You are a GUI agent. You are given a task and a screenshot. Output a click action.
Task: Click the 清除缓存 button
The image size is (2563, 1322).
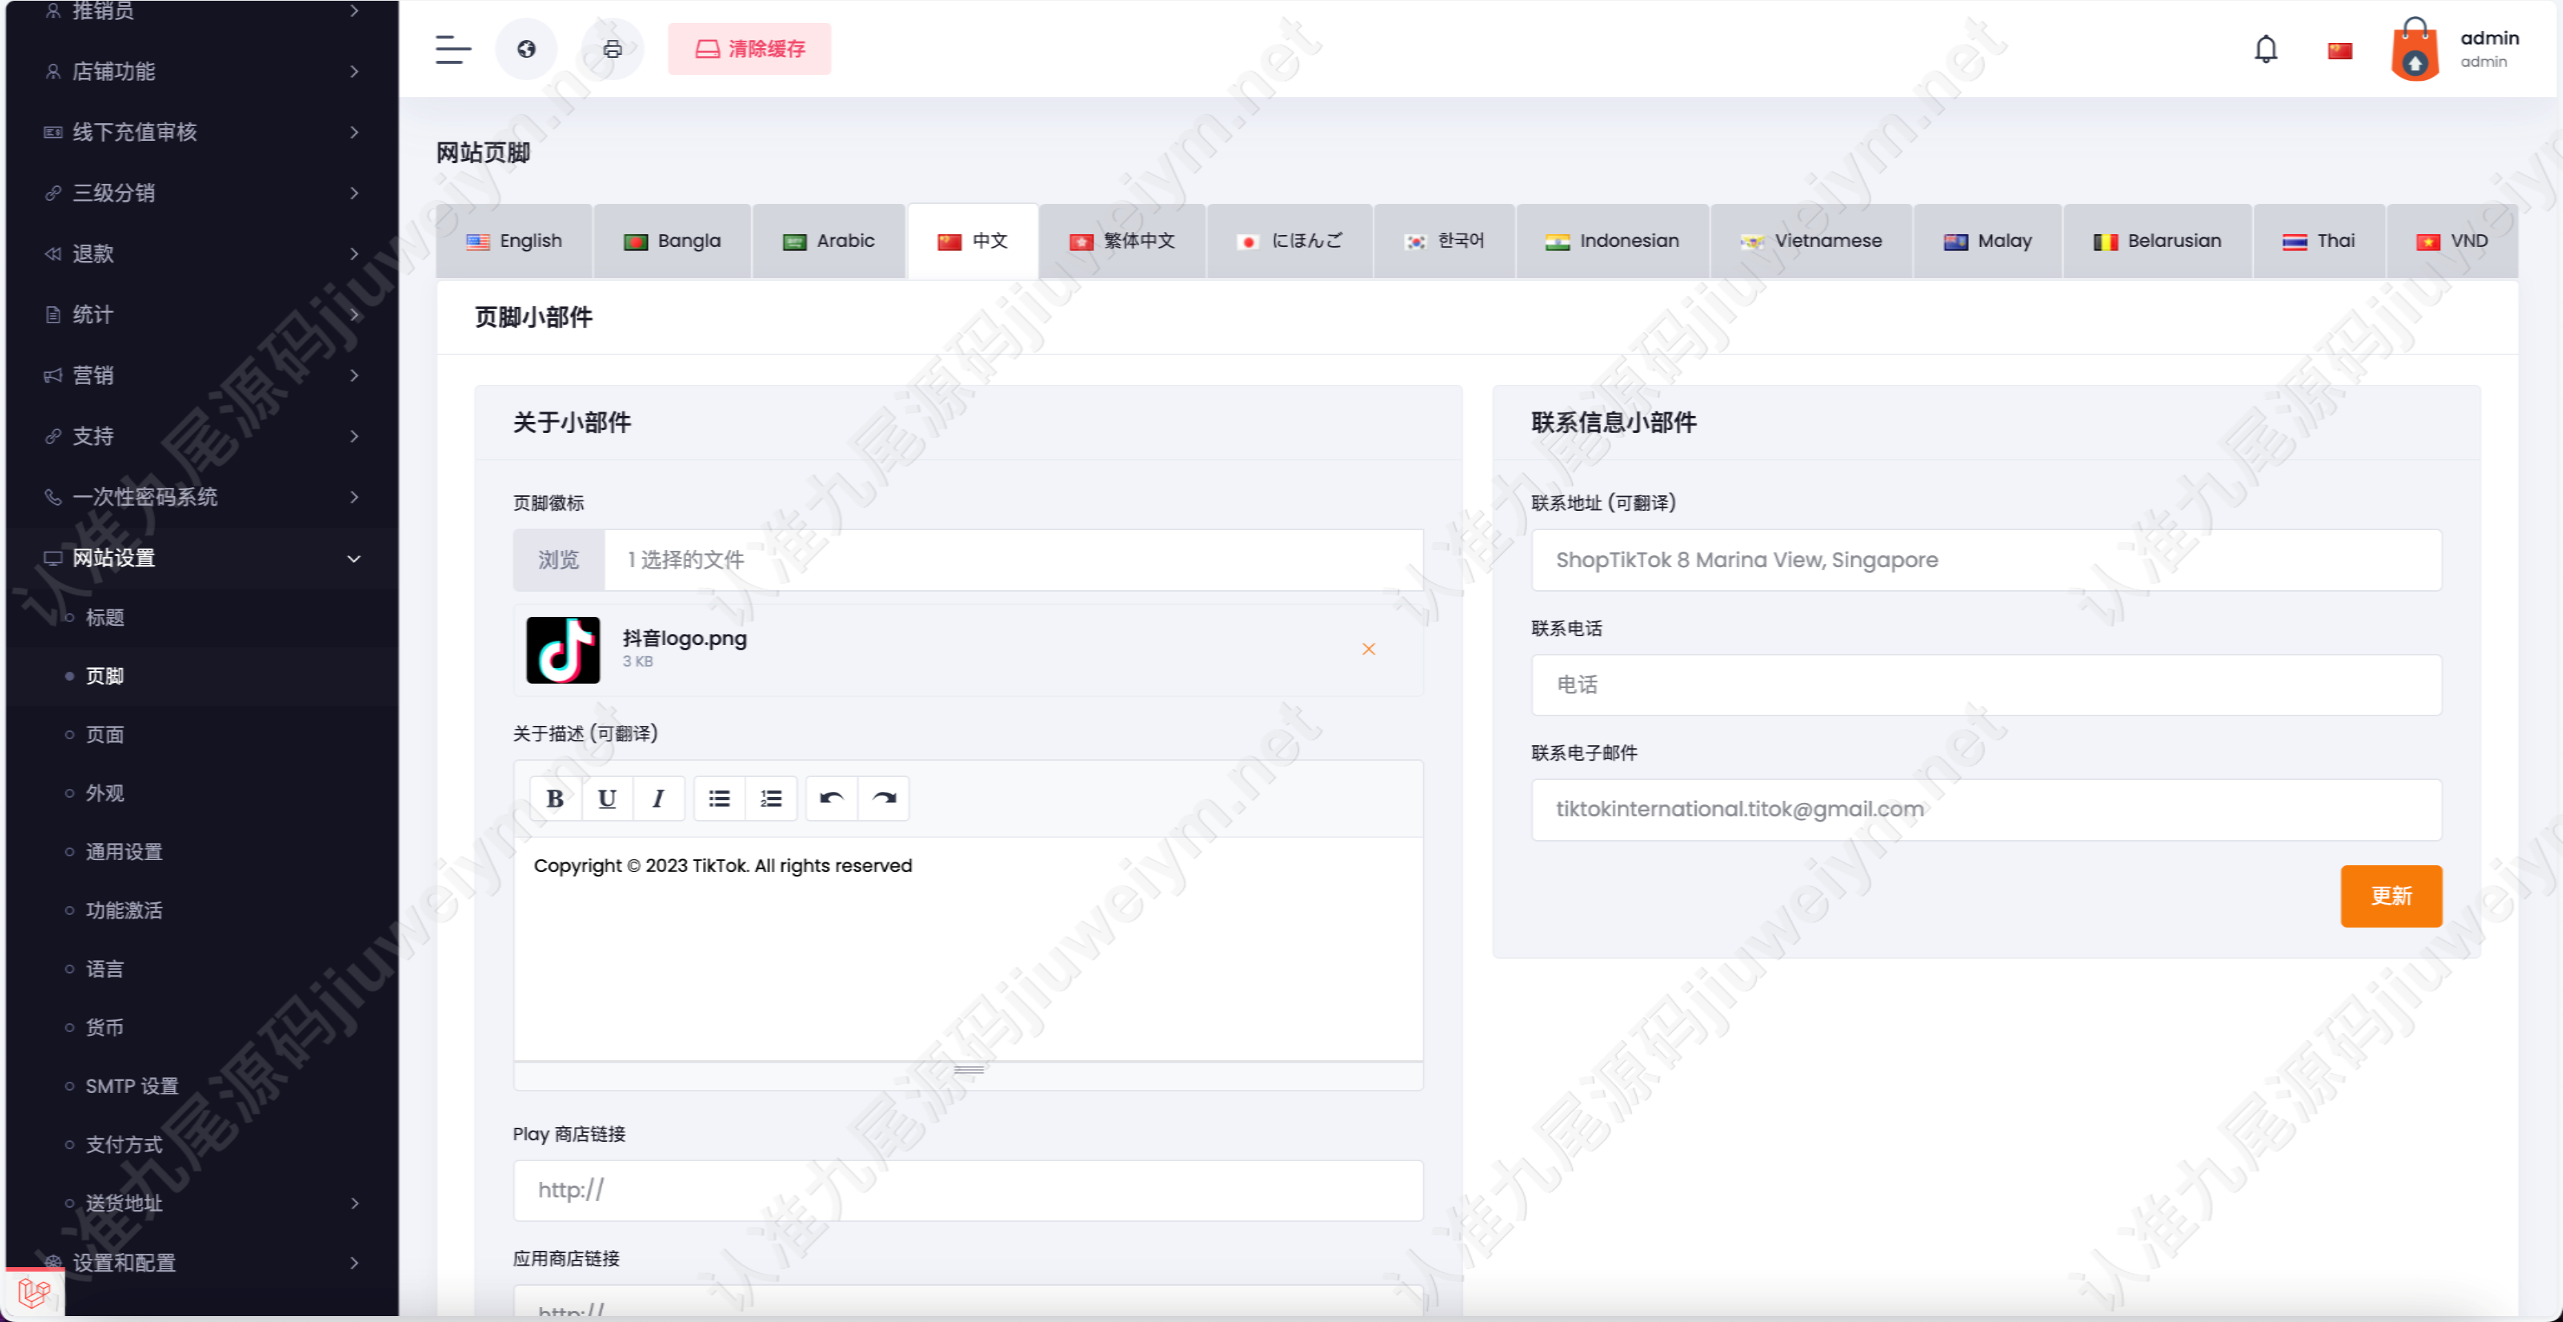749,49
